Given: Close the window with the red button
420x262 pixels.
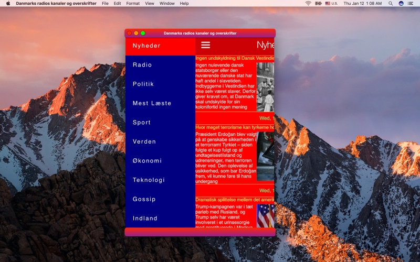Looking at the screenshot, I should pyautogui.click(x=129, y=33).
